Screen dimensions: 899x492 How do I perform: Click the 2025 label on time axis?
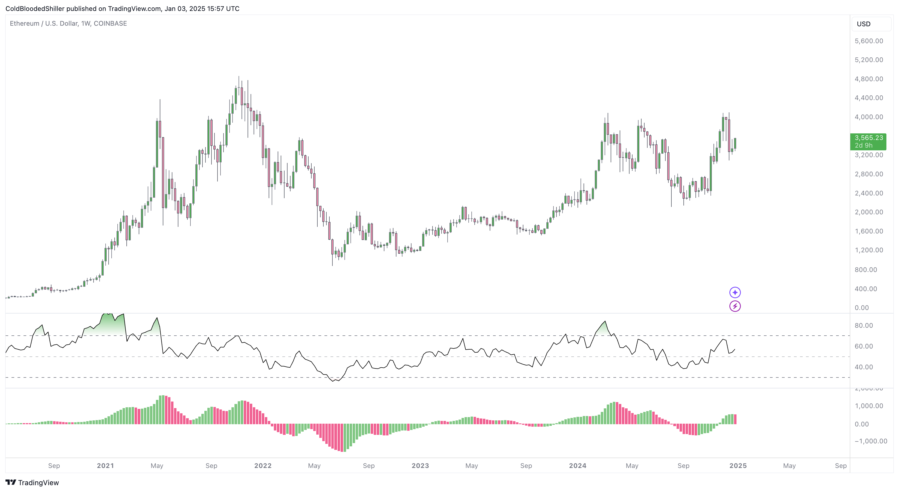click(738, 465)
